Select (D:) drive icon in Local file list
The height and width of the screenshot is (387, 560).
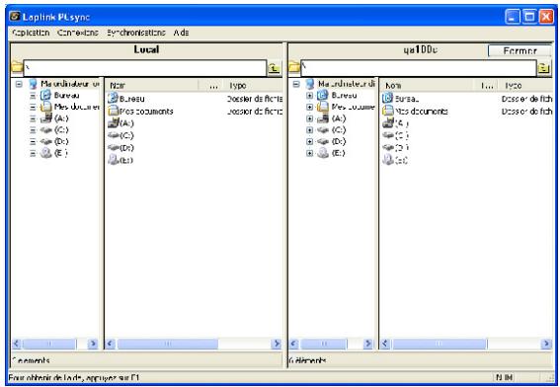pos(113,147)
